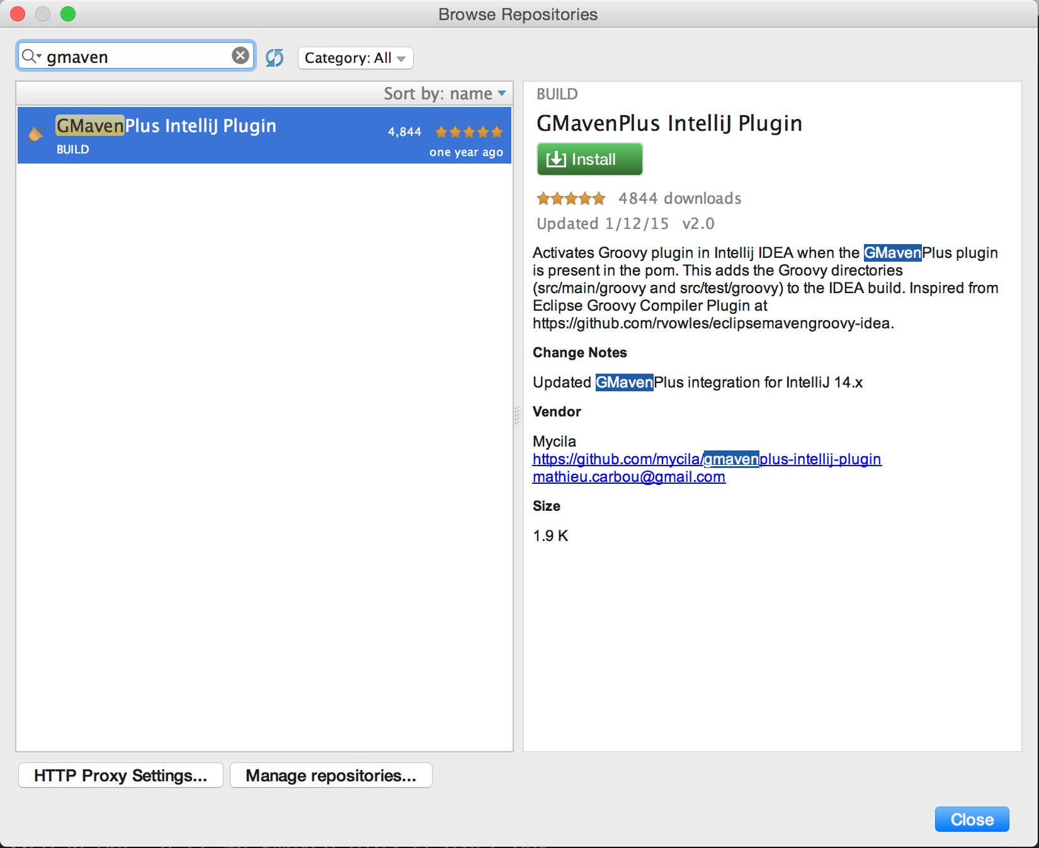Click the Updated 1/12/15 v2.0 text
This screenshot has width=1039, height=848.
625,224
